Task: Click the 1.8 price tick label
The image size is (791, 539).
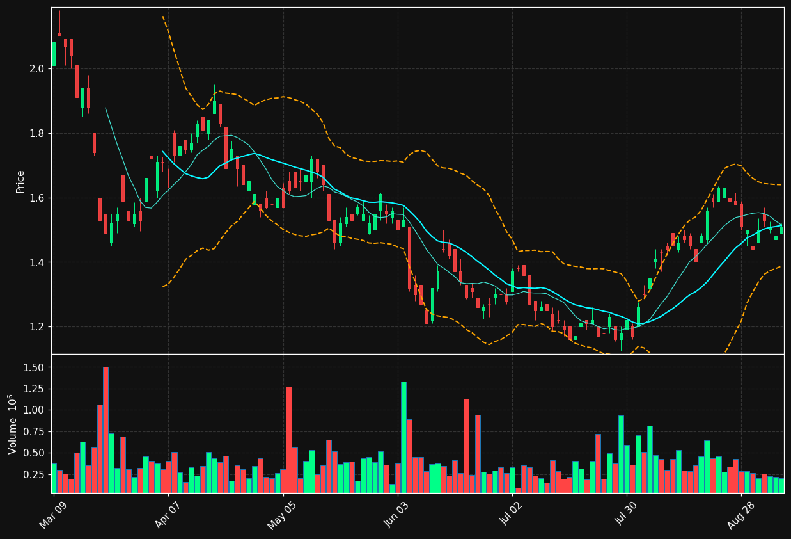Action: coord(38,133)
